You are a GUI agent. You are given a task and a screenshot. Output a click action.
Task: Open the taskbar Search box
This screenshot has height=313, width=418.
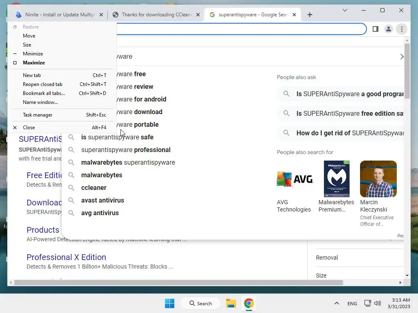point(200,303)
